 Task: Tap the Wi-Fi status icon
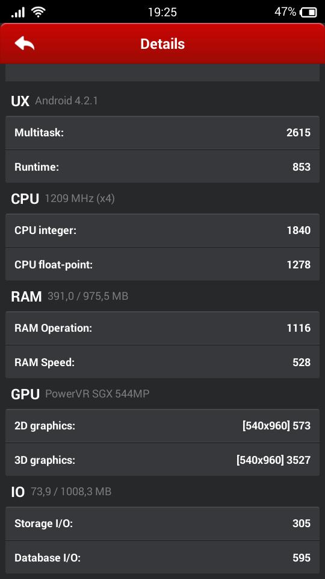(39, 12)
